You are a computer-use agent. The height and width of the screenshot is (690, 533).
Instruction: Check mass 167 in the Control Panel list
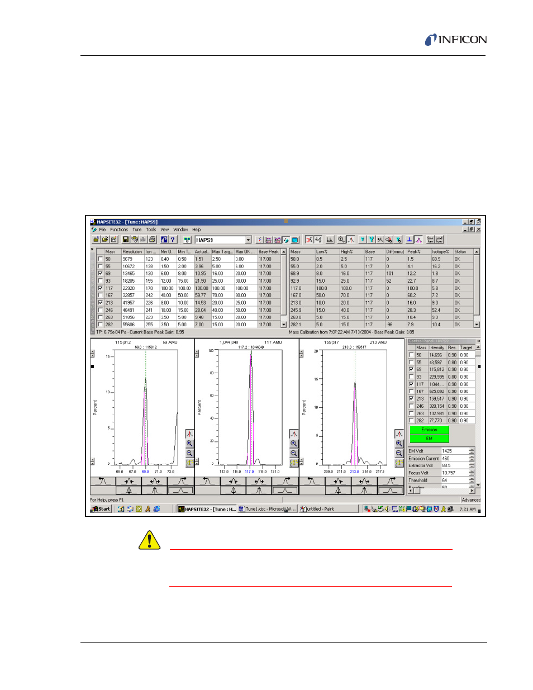coord(412,392)
